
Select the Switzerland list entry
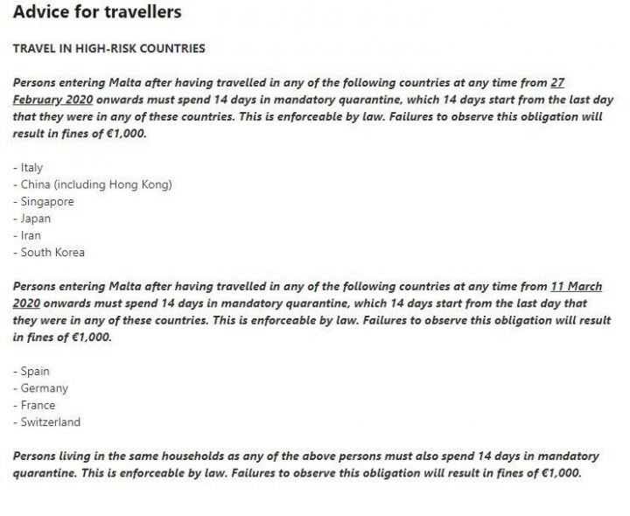click(50, 422)
